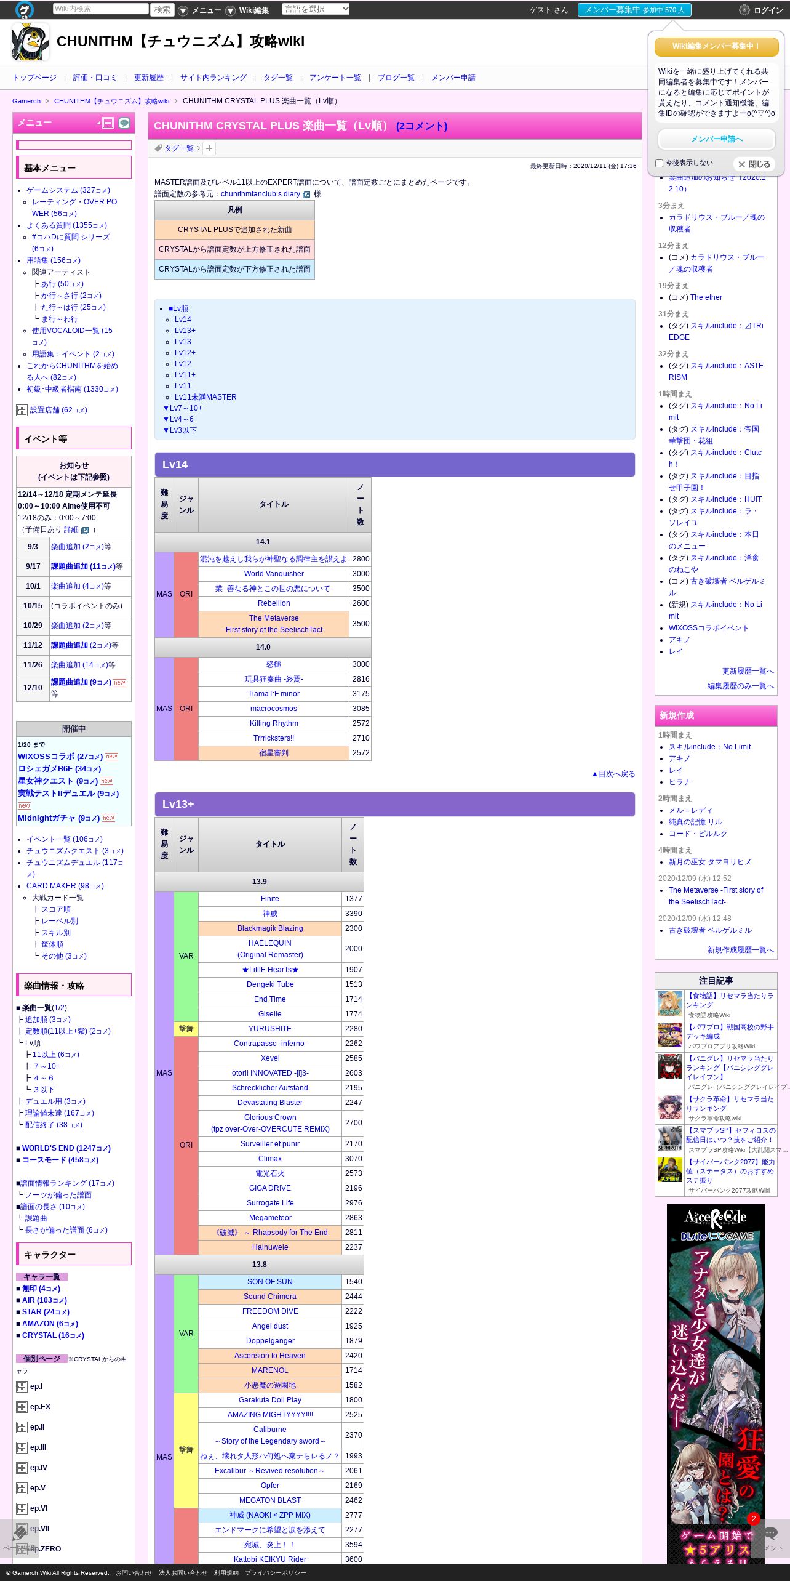Click the Gamerch logo icon

pyautogui.click(x=24, y=9)
